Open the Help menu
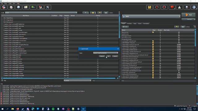 (18, 3)
